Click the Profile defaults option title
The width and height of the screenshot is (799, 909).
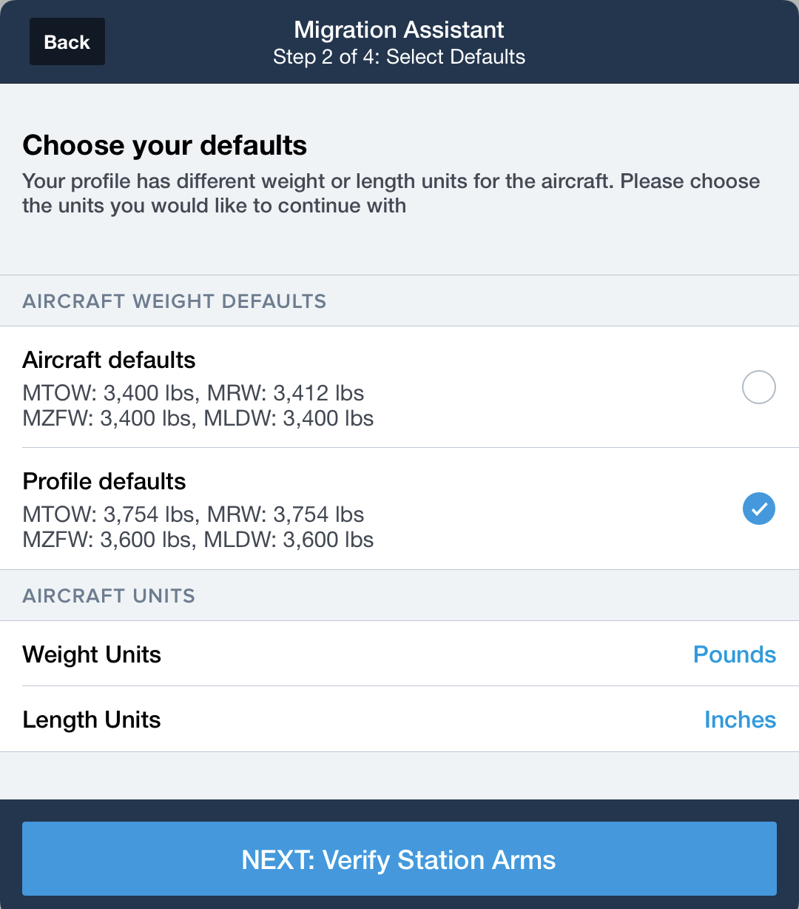(x=104, y=481)
